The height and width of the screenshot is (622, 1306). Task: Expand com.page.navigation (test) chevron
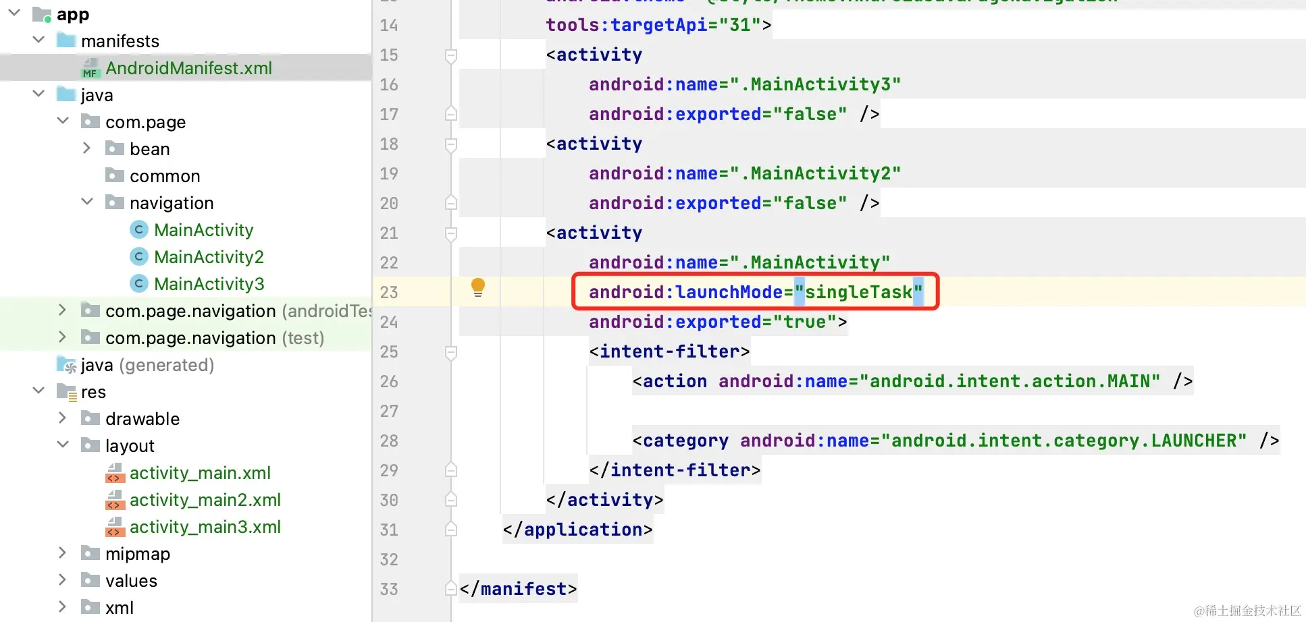(x=62, y=337)
